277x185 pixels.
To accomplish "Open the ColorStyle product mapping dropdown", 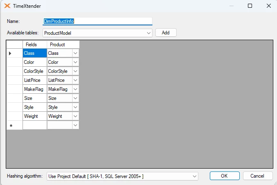I will [75, 71].
